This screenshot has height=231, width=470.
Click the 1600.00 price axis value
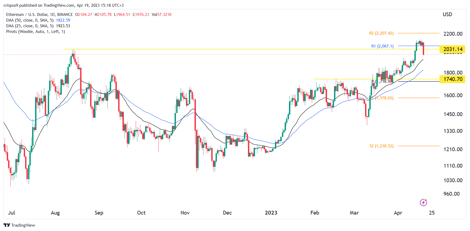point(453,95)
